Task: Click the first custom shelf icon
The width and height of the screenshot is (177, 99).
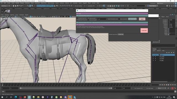Action: tap(5, 11)
